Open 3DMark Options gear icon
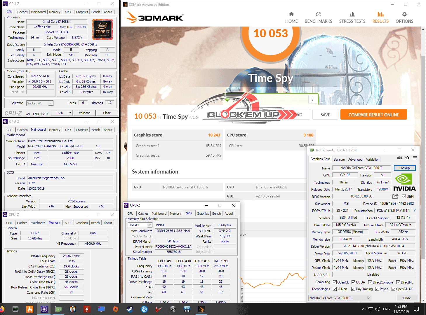Image resolution: width=426 pixels, height=315 pixels. click(404, 17)
